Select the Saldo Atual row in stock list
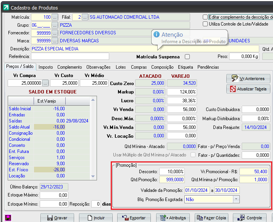 49,127
